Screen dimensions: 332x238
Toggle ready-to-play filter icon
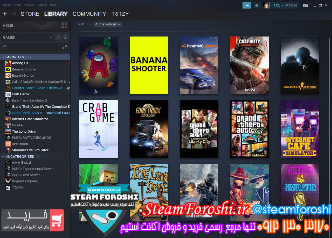click(x=65, y=37)
